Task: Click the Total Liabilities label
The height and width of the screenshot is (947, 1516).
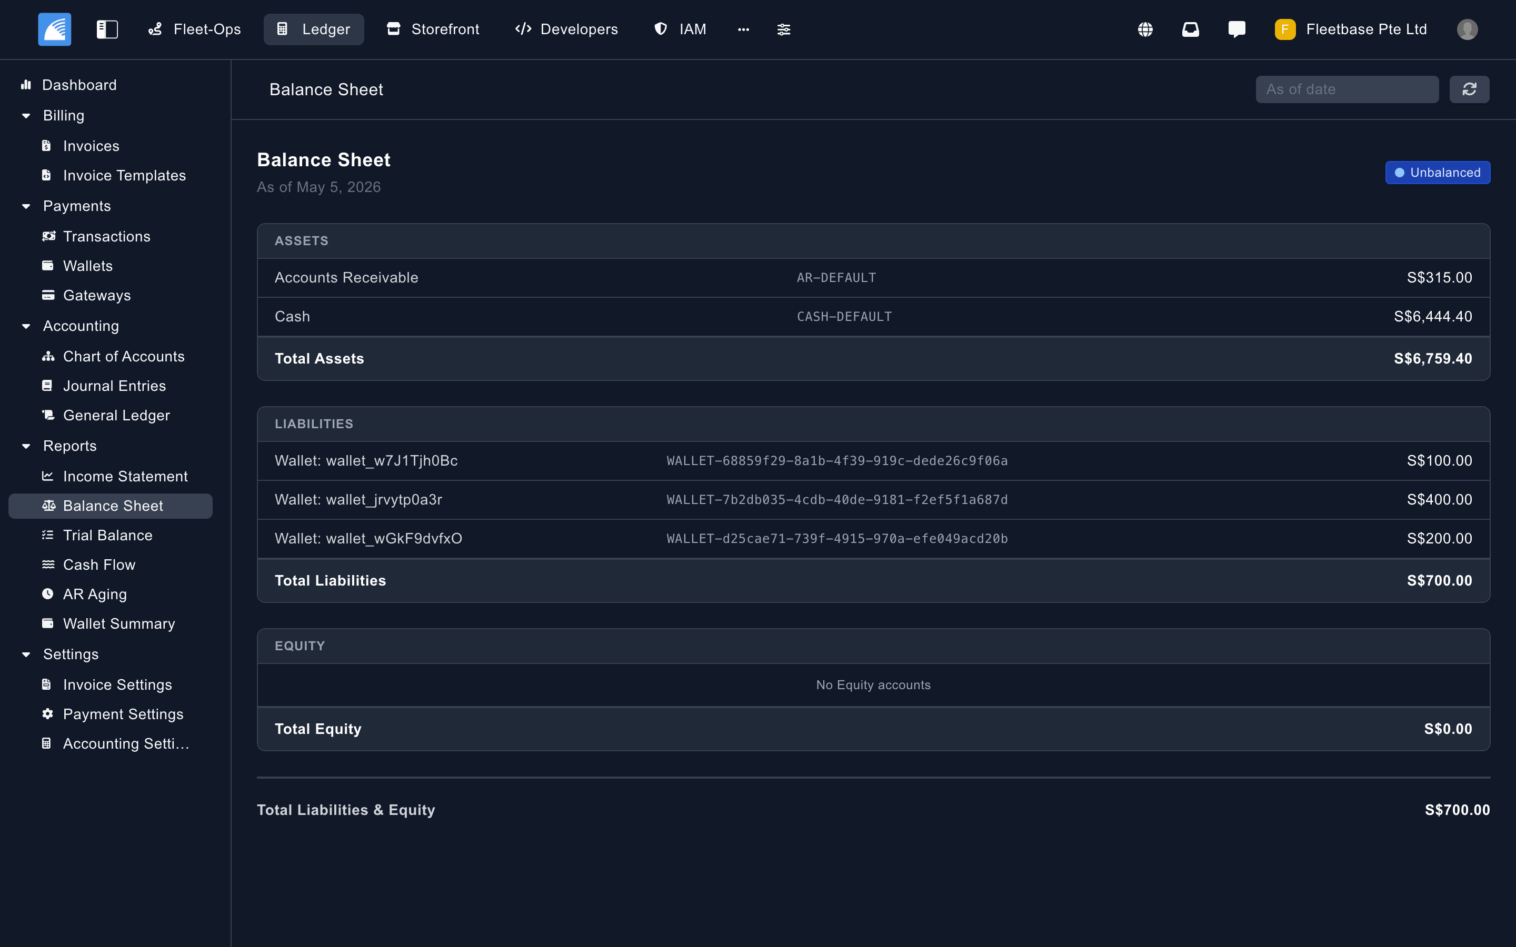Action: (x=330, y=581)
